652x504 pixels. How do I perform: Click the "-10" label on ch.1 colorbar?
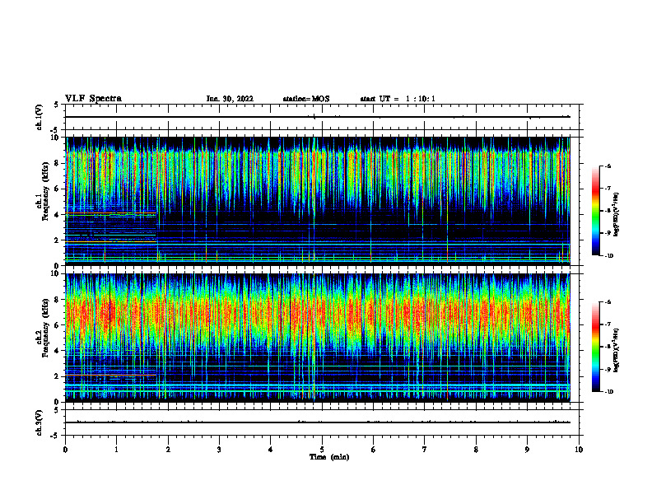click(x=608, y=255)
